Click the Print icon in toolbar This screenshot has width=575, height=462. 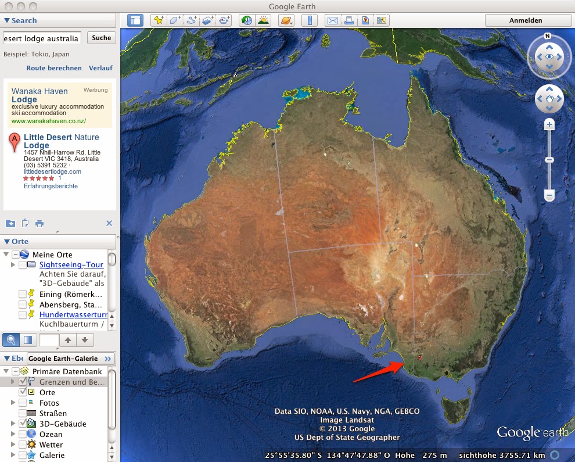pyautogui.click(x=348, y=20)
